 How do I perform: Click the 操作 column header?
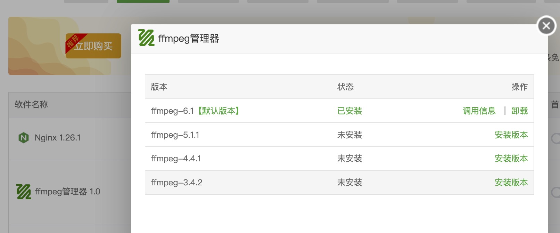pyautogui.click(x=519, y=87)
